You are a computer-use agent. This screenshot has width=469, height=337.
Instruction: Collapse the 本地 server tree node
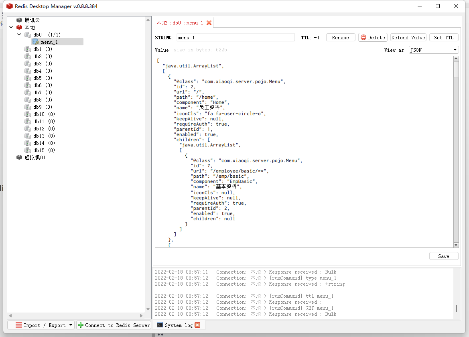[x=11, y=27]
